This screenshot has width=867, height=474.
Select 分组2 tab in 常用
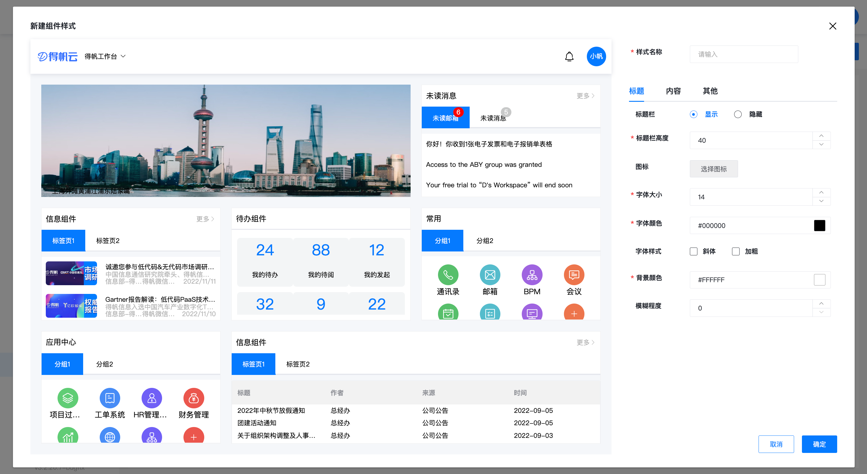click(485, 241)
